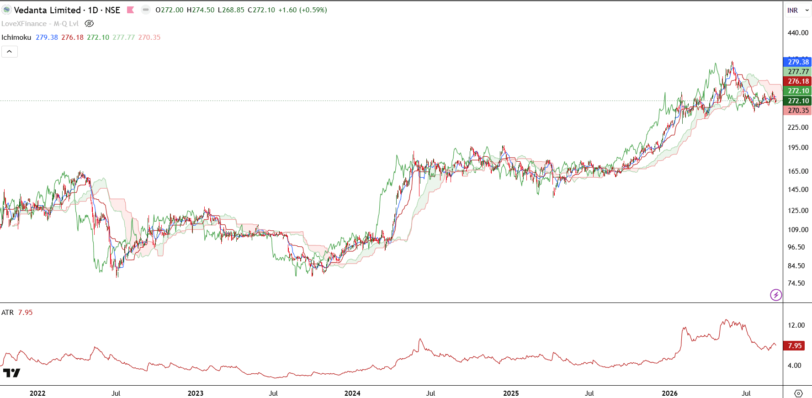Click the 225.00 price axis label
The image size is (812, 398).
click(x=798, y=127)
